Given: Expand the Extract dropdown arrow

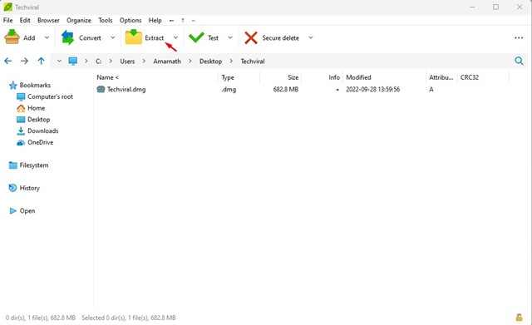Looking at the screenshot, I should [175, 37].
